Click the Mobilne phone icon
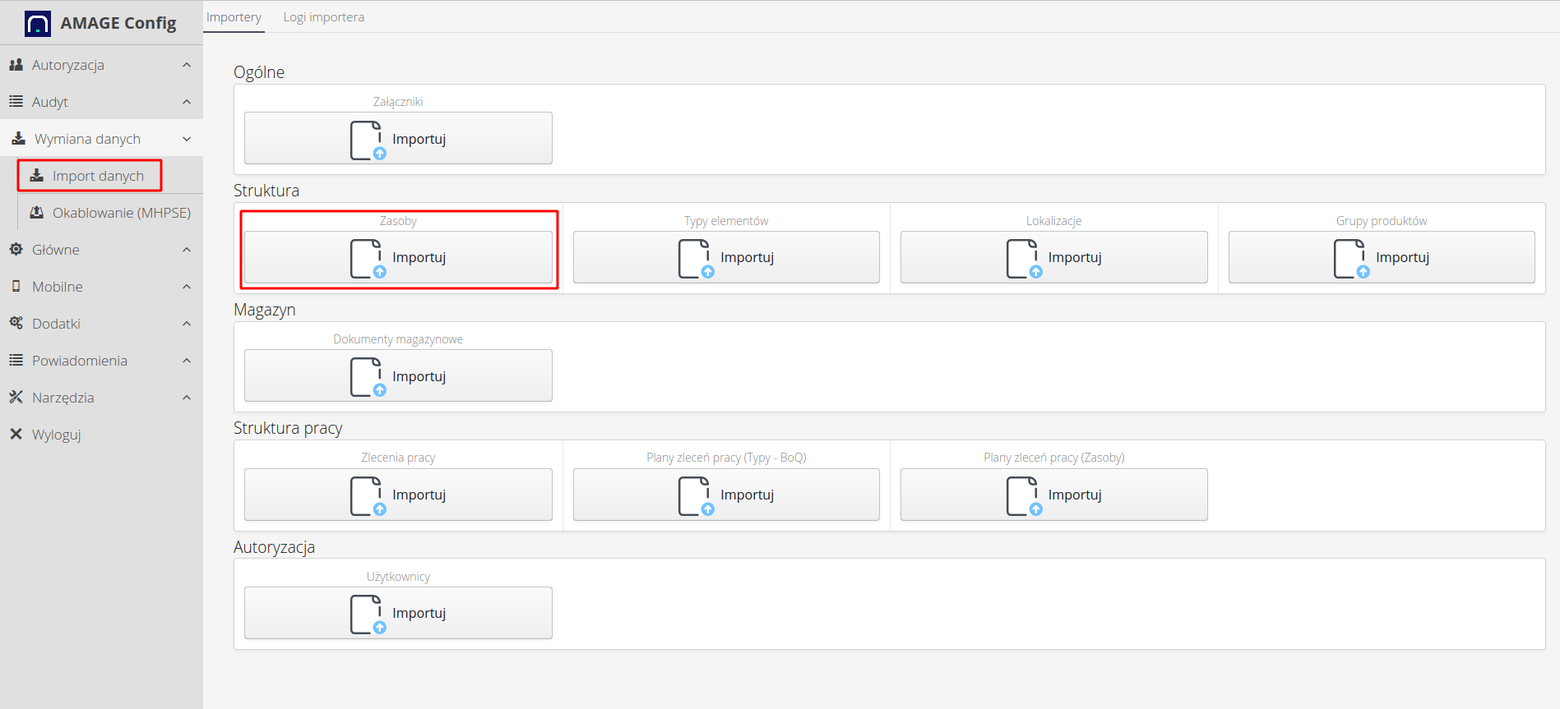The height and width of the screenshot is (709, 1560). point(16,286)
